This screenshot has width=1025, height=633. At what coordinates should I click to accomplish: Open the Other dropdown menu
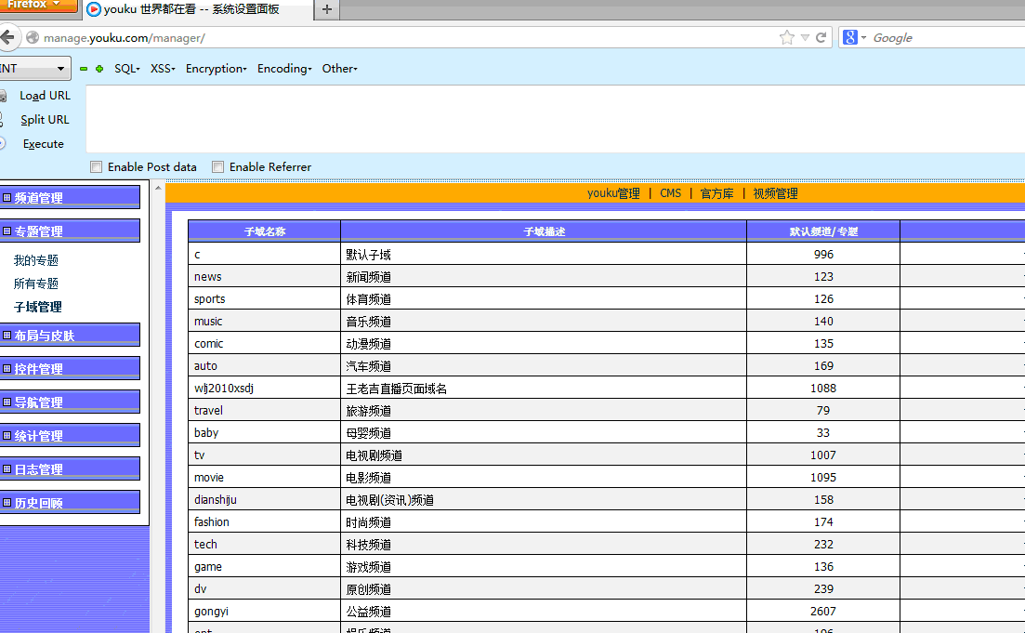tap(339, 68)
